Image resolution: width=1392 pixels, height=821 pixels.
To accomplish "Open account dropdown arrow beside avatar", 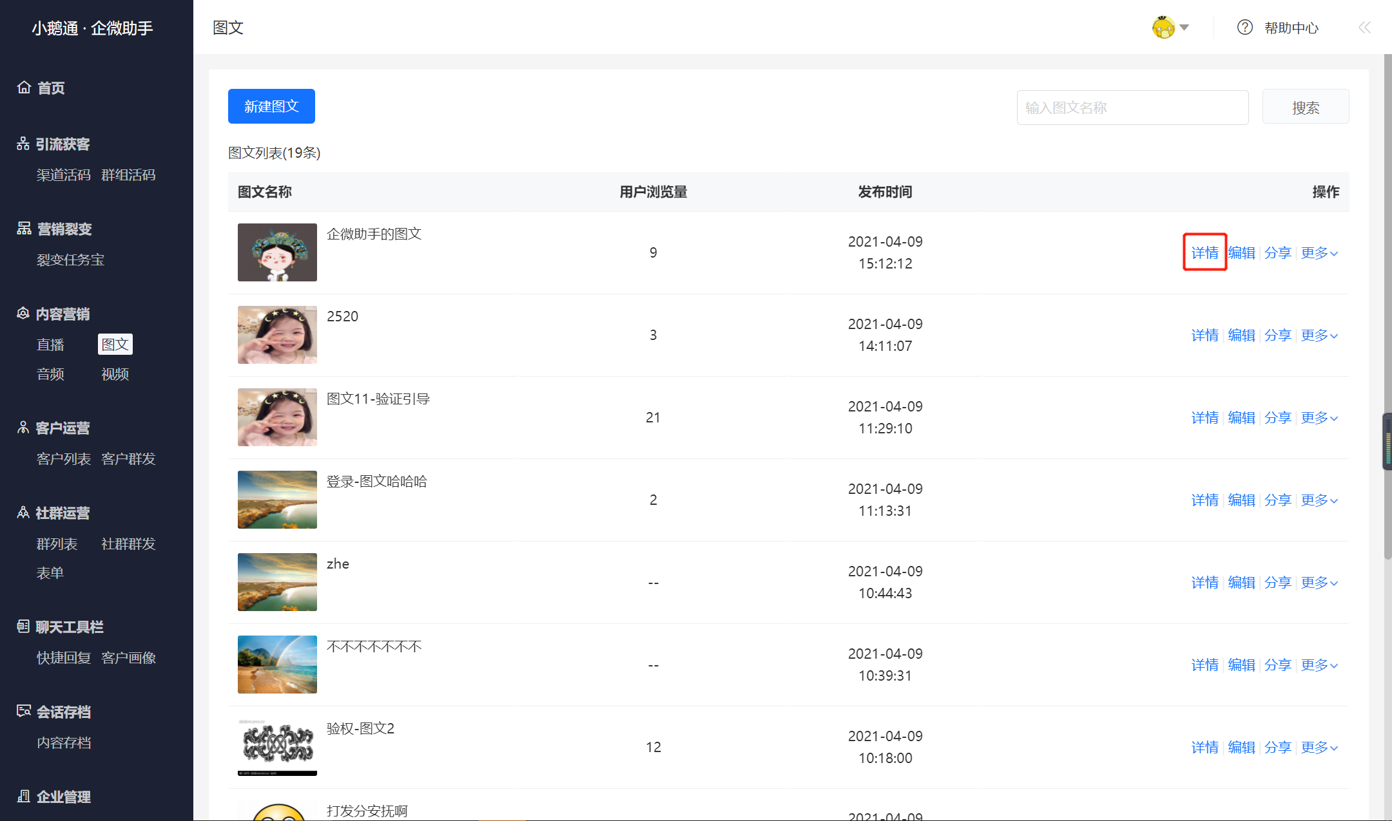I will [1184, 28].
